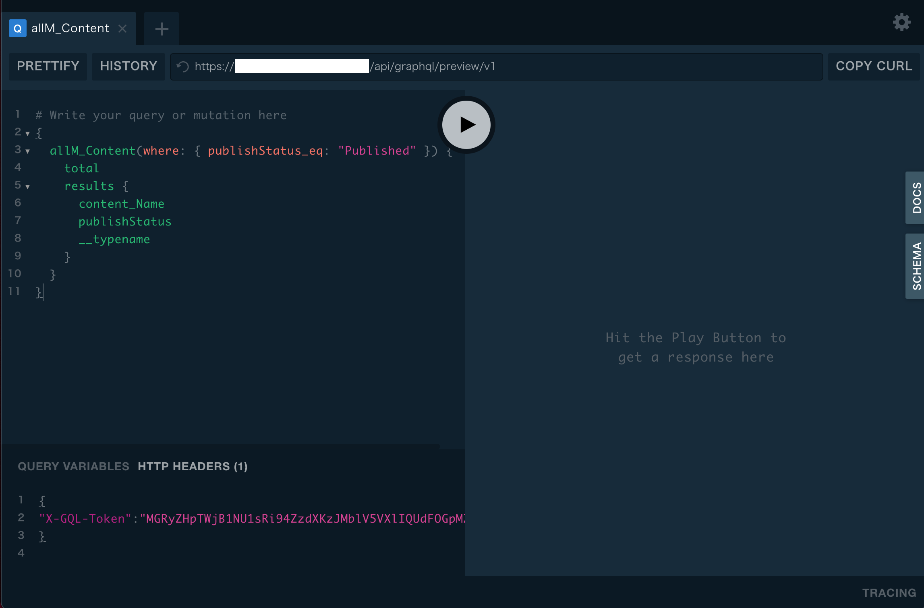The image size is (924, 608).
Task: Click the "X-GQL-Token" header key
Action: 85,519
